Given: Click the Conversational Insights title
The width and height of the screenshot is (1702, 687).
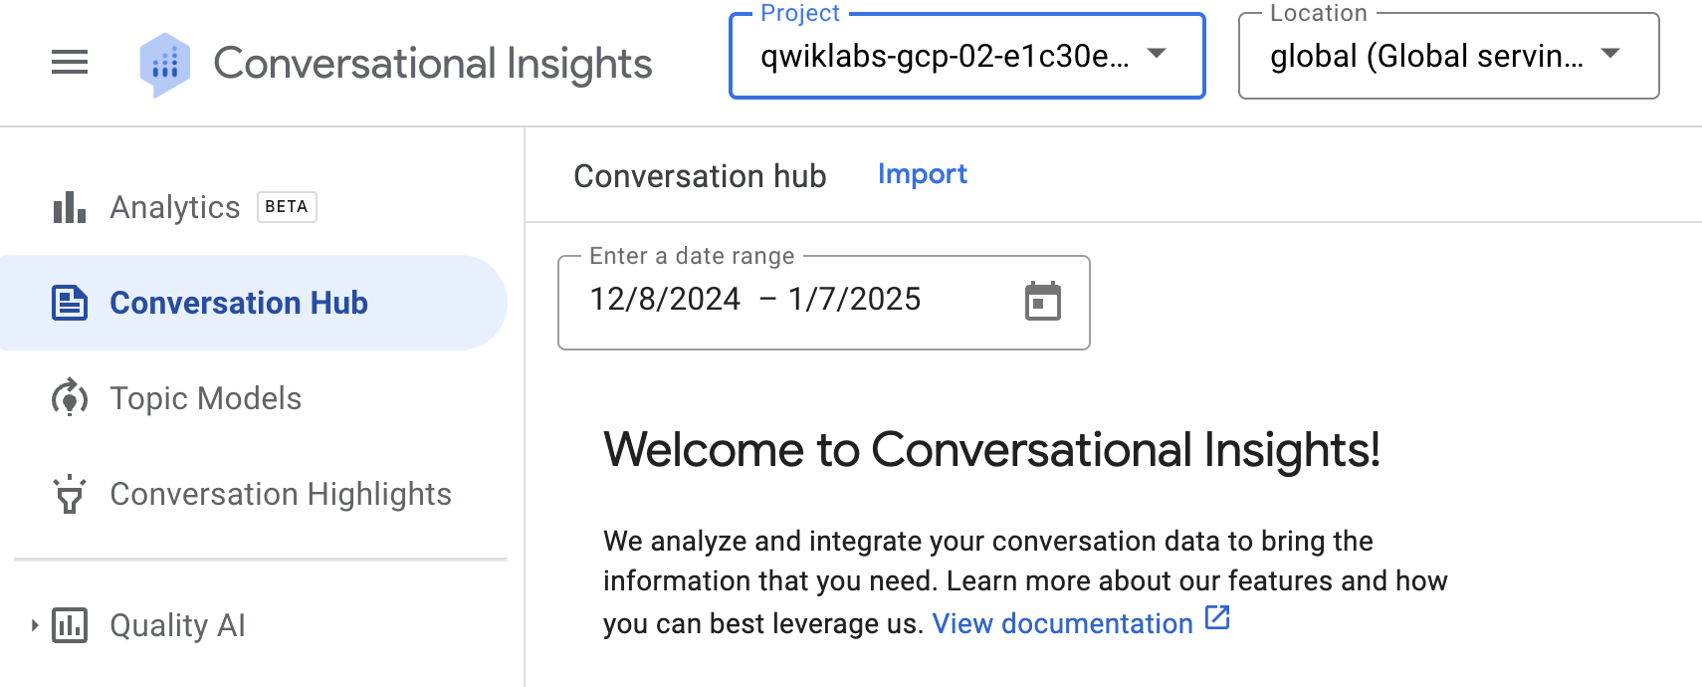Looking at the screenshot, I should click(x=433, y=64).
